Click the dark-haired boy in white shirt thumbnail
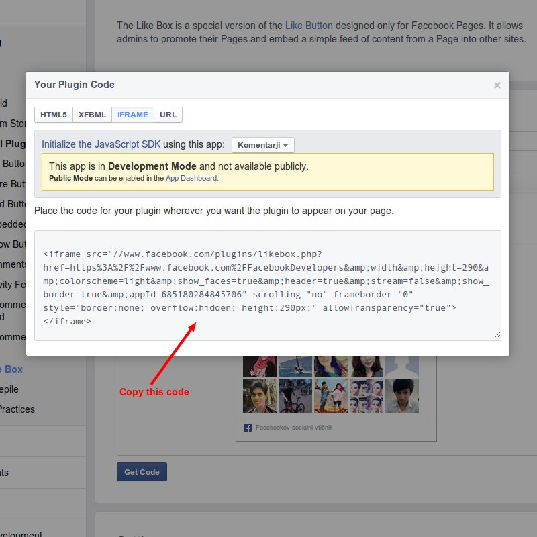 (x=402, y=395)
